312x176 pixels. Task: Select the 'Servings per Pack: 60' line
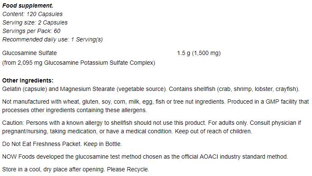click(31, 31)
